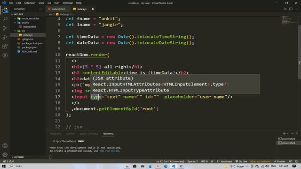Open the Edit menu

[18, 3]
